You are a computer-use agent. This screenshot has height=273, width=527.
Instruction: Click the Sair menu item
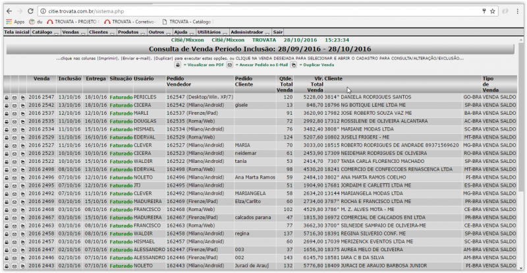278,32
